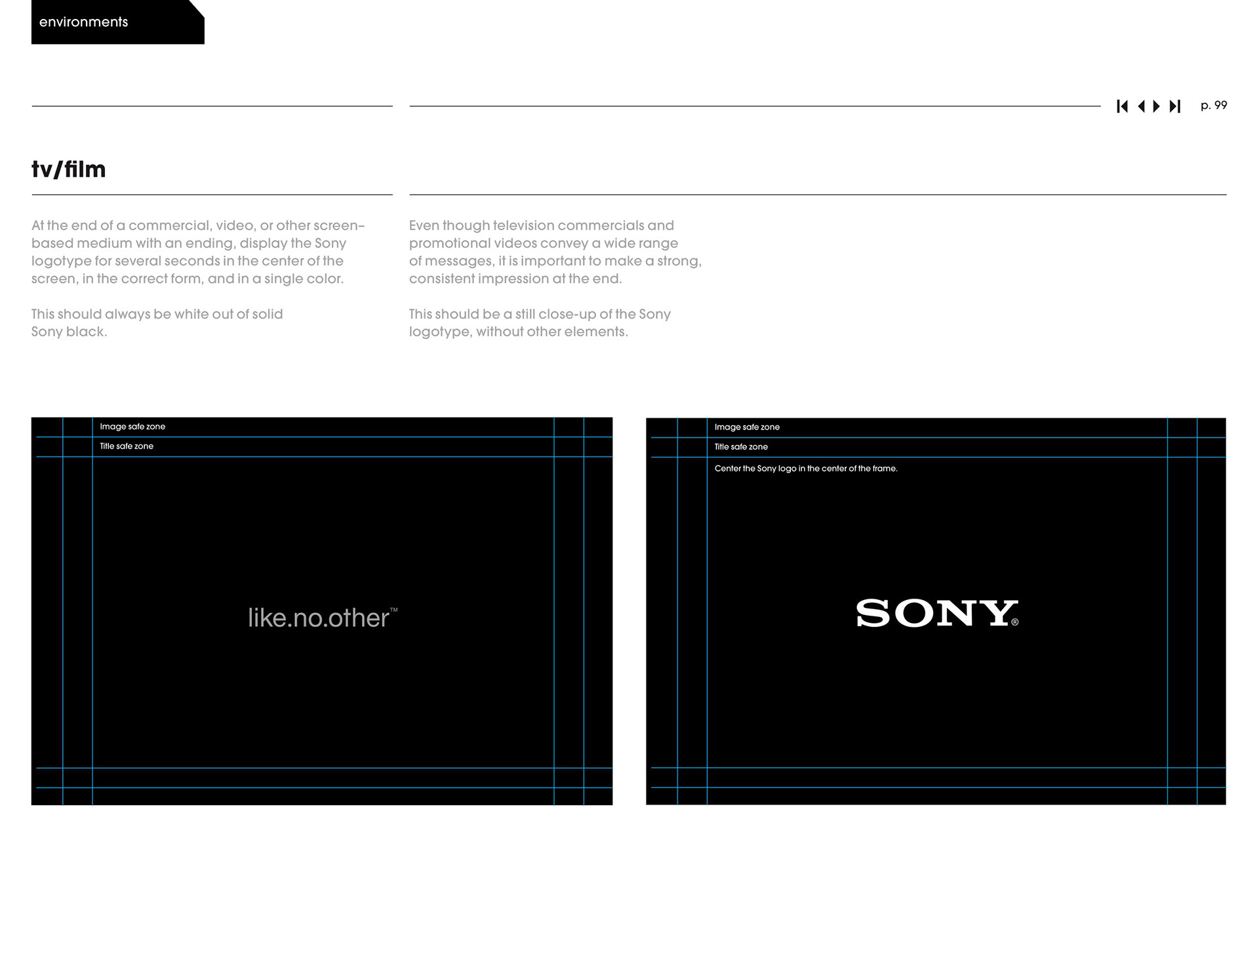Skip to last page icon
The height and width of the screenshot is (956, 1259).
tap(1175, 106)
